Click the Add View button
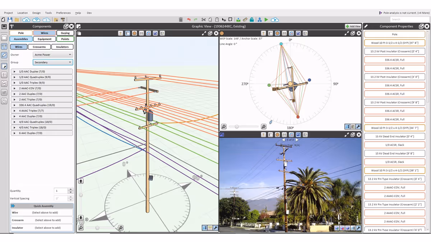The width and height of the screenshot is (431, 242). point(353,27)
